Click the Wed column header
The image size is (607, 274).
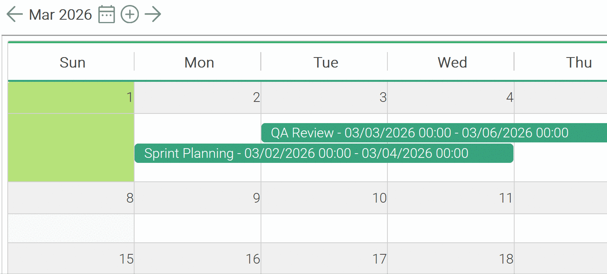tap(452, 63)
